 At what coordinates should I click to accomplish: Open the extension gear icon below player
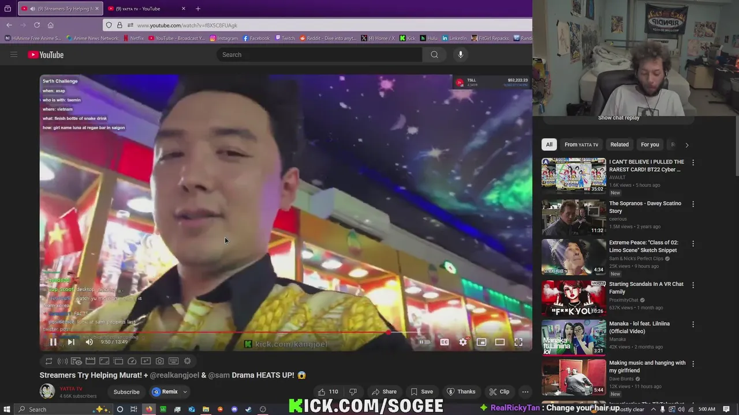[187, 361]
